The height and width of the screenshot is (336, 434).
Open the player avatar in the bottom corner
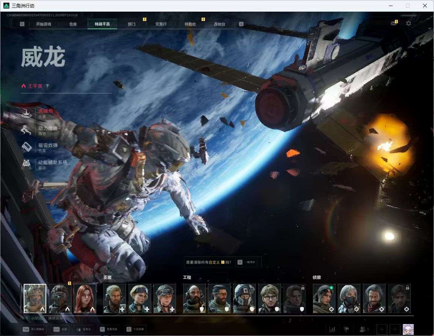(408, 329)
